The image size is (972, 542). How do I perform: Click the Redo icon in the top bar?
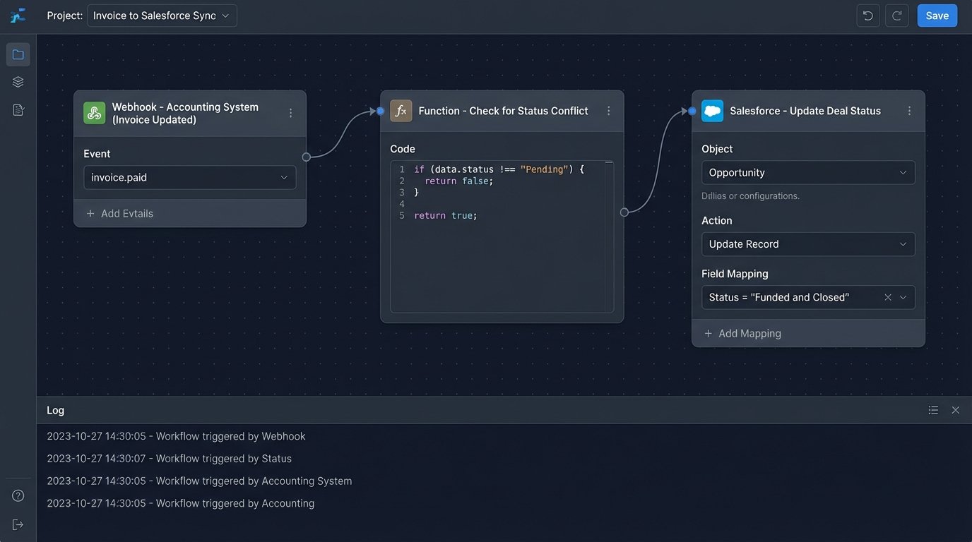896,15
